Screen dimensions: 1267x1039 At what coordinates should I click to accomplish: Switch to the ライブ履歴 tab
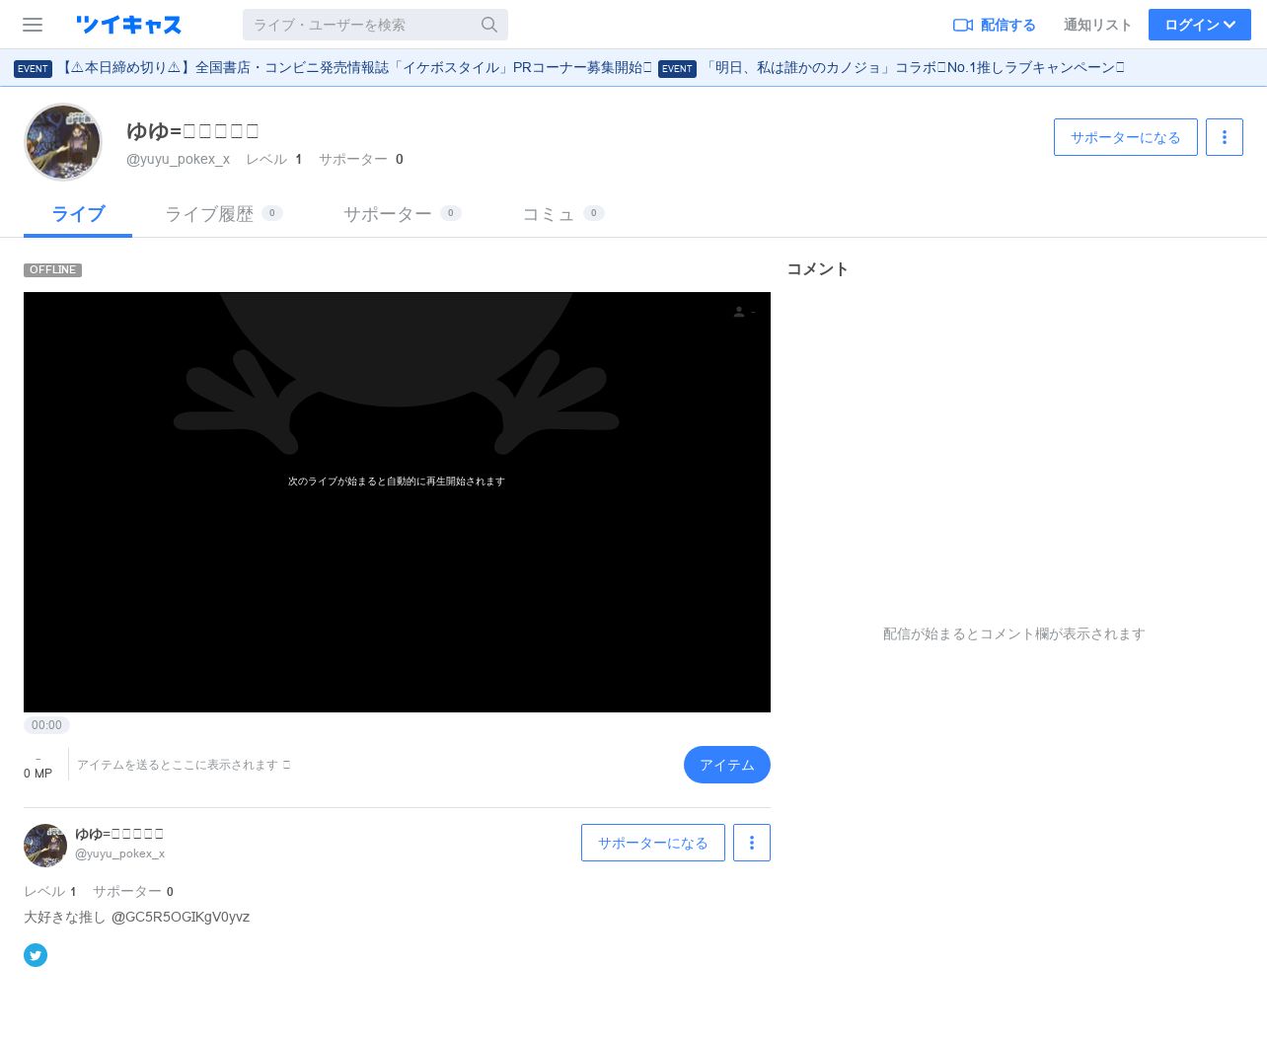pyautogui.click(x=223, y=214)
